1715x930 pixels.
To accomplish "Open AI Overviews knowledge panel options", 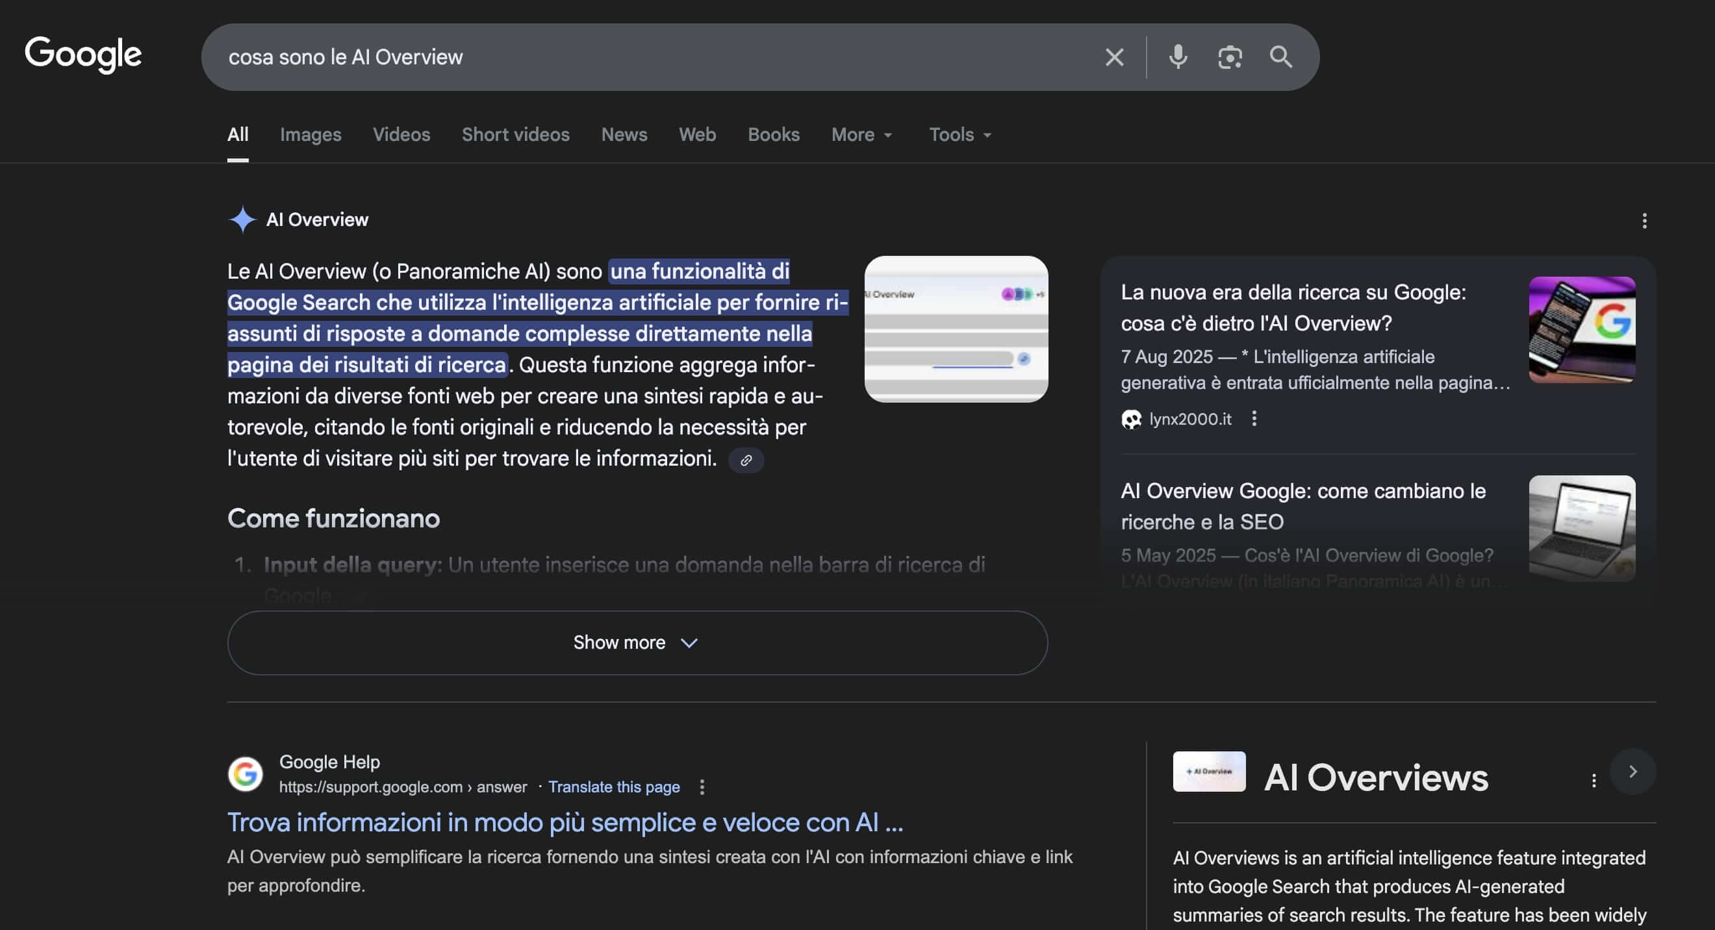I will (1593, 780).
